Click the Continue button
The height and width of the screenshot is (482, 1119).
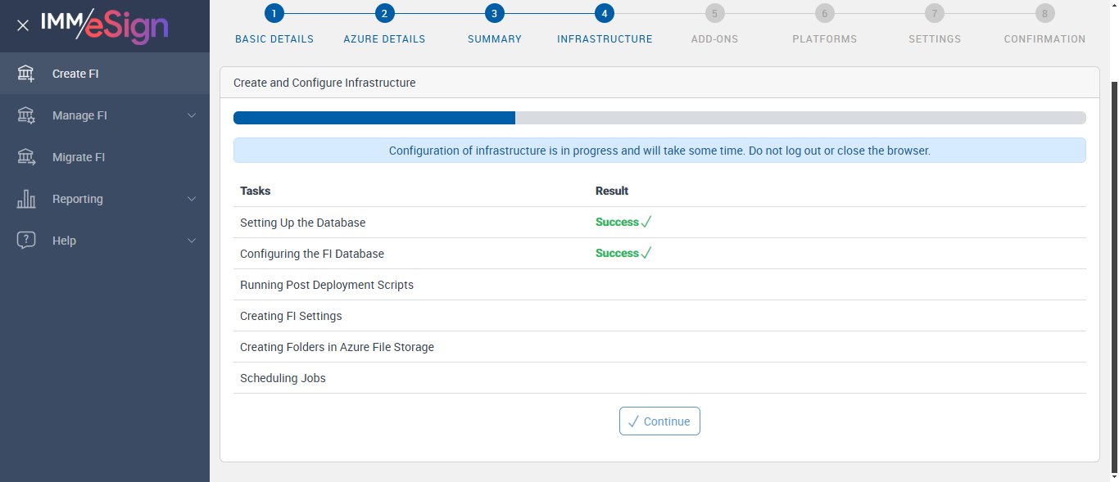click(659, 421)
